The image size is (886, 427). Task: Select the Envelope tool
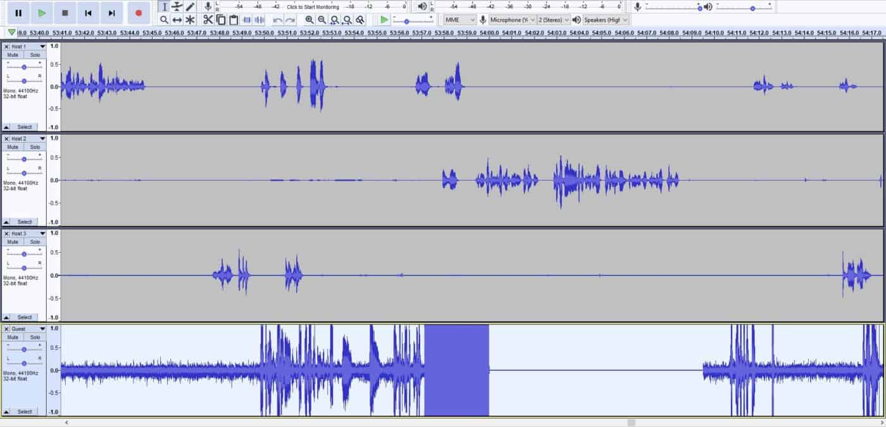coord(177,6)
